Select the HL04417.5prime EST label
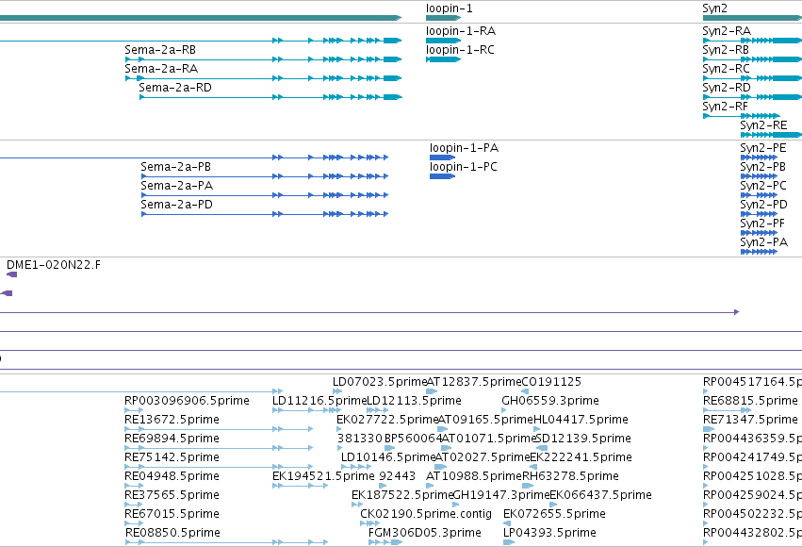 click(581, 420)
